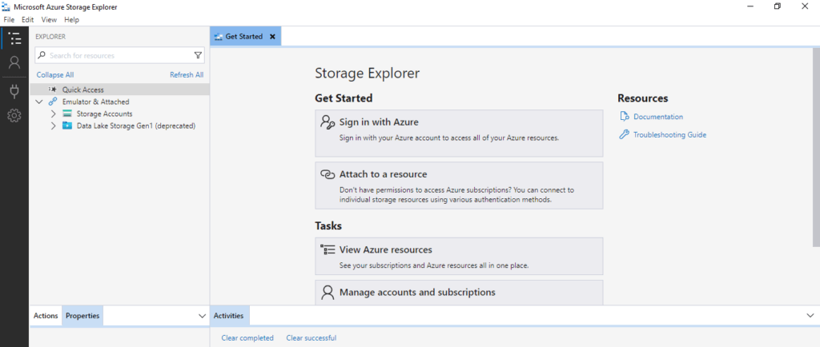Click Clear completed link
The height and width of the screenshot is (347, 820).
[247, 337]
